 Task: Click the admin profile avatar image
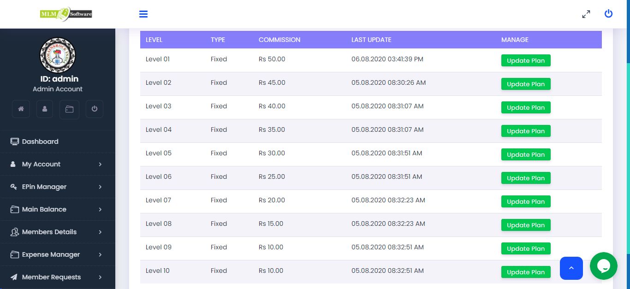coord(58,55)
